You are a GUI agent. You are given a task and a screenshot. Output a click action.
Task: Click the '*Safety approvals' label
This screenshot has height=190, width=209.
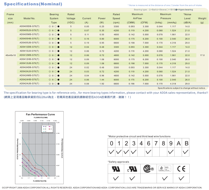click(118, 162)
